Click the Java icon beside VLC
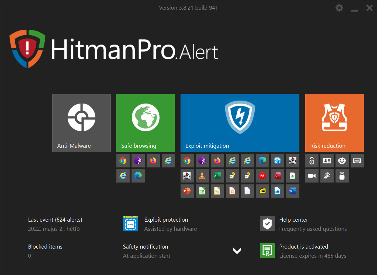This screenshot has height=275, width=377. point(187,176)
